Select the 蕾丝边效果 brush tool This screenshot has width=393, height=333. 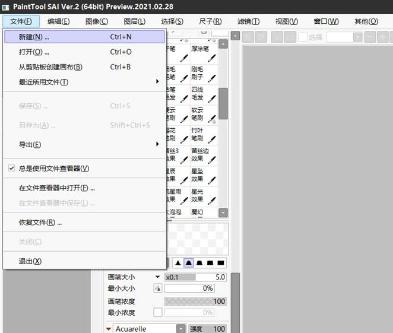pos(204,156)
